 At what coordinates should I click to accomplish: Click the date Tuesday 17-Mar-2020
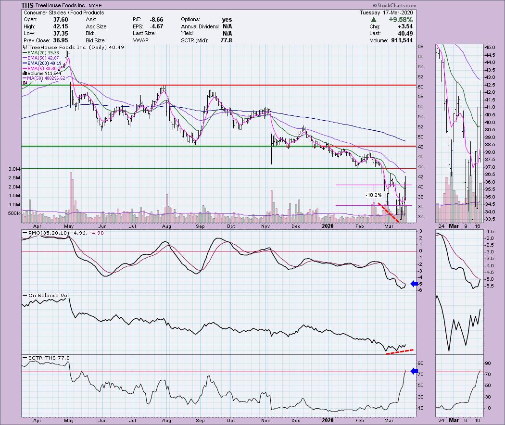pyautogui.click(x=386, y=12)
